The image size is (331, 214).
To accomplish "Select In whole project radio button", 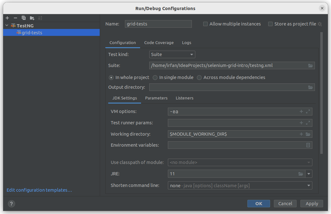I will 111,78.
